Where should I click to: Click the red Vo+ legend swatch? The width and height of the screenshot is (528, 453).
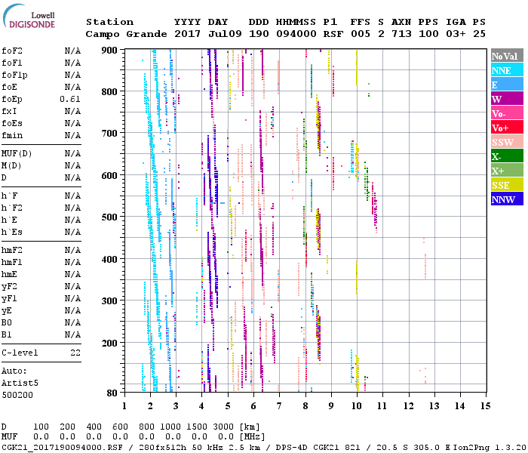click(x=505, y=128)
